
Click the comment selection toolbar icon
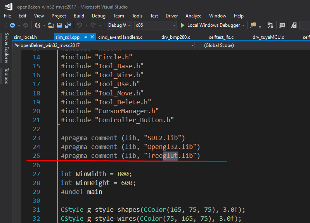tap(282, 25)
